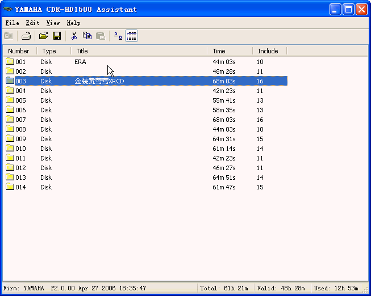Click the 金装黄莺莺XRCD title
Viewport: 371px width, 296px height.
tap(99, 81)
